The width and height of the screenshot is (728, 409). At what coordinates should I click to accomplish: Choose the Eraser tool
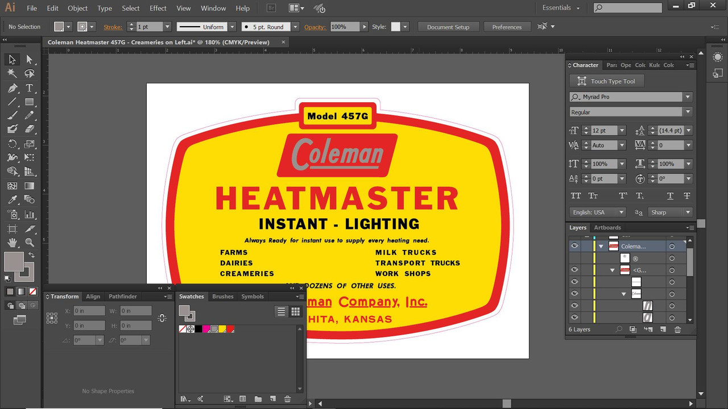pos(30,129)
